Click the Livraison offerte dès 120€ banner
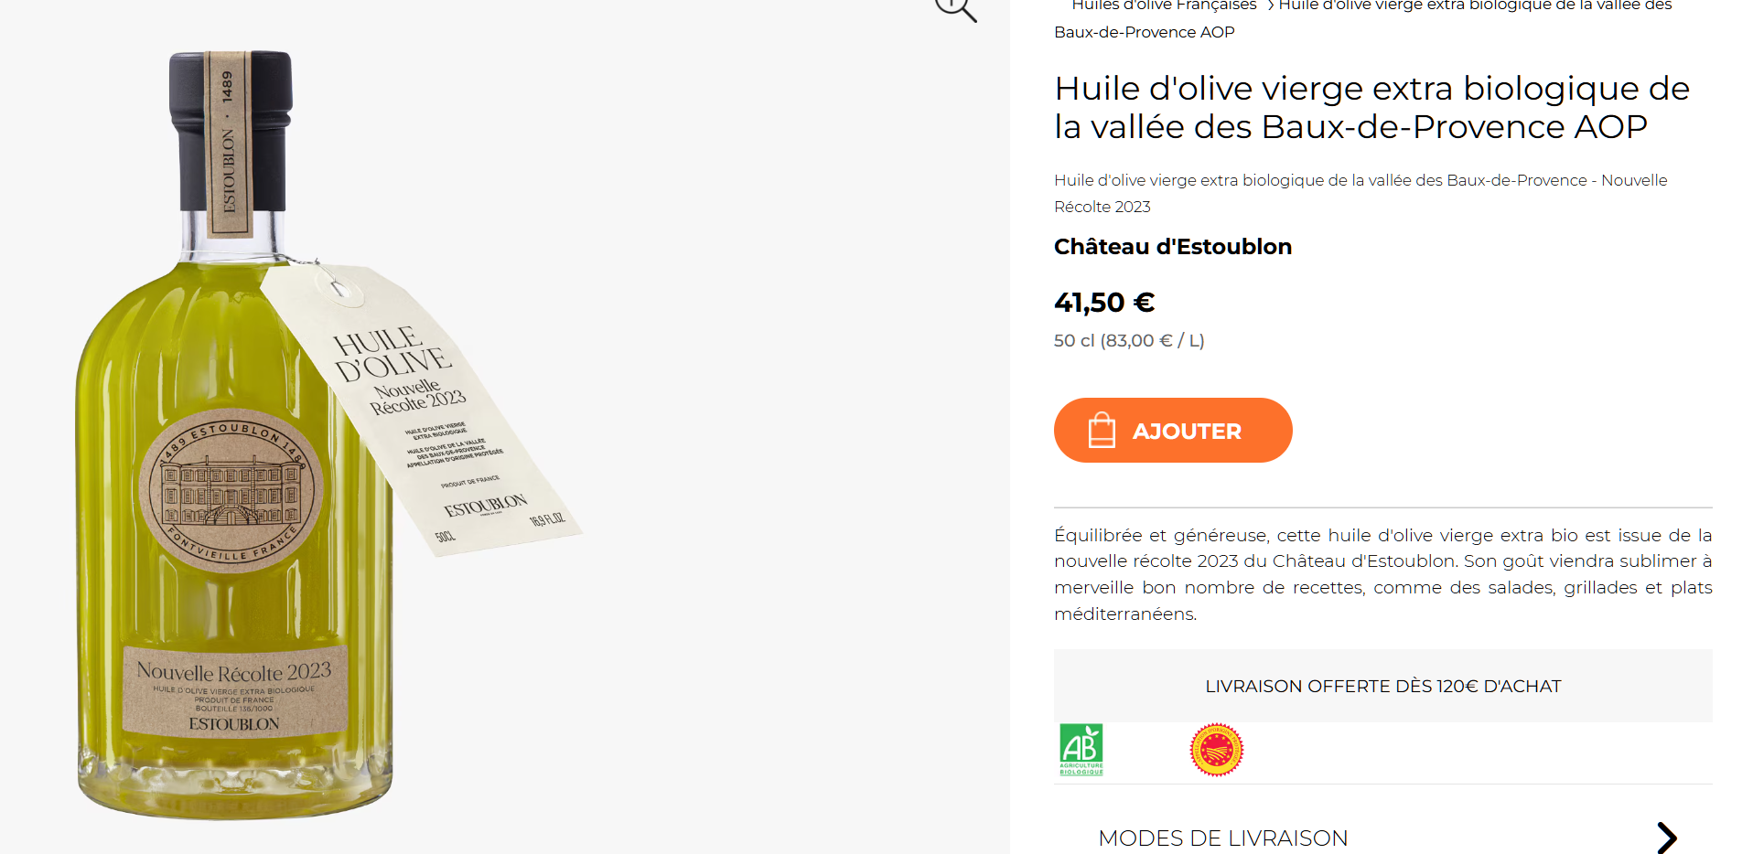 (1383, 686)
